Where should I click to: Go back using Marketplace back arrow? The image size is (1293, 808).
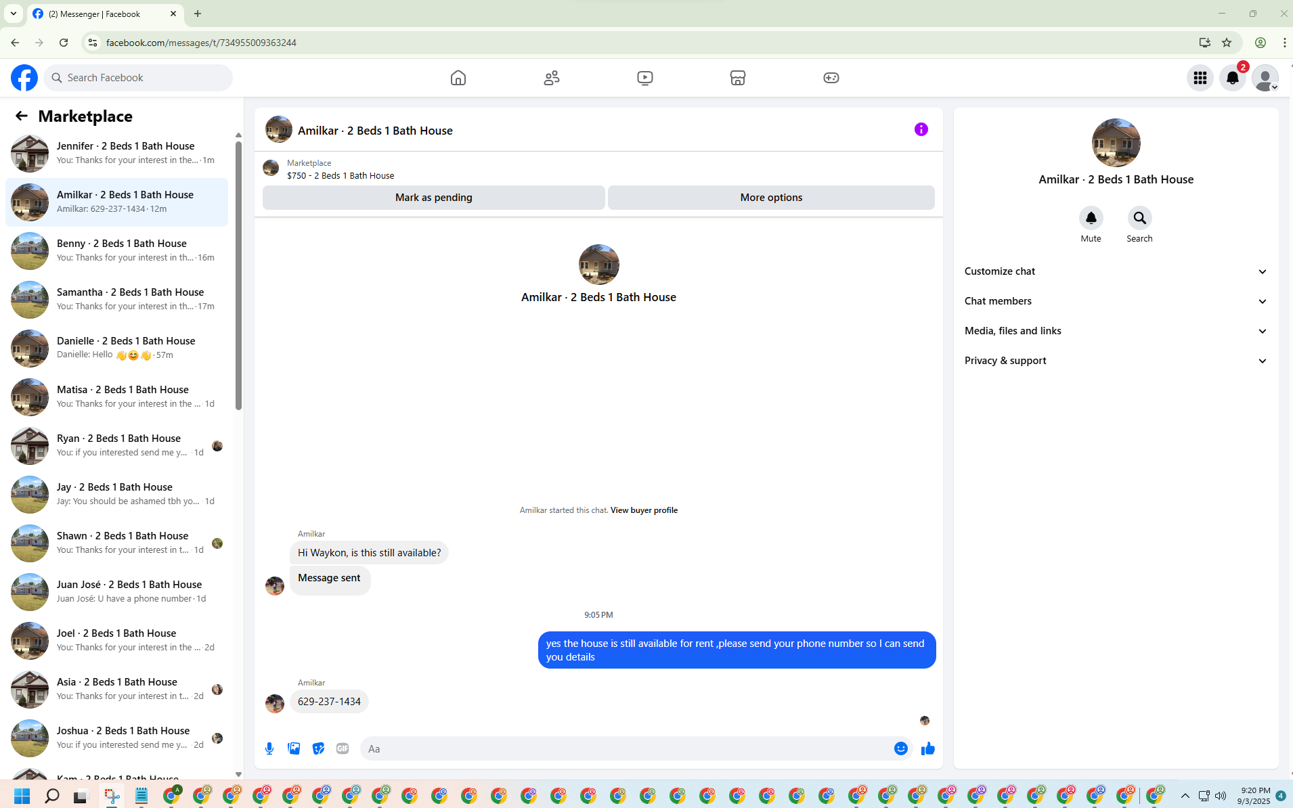(22, 116)
